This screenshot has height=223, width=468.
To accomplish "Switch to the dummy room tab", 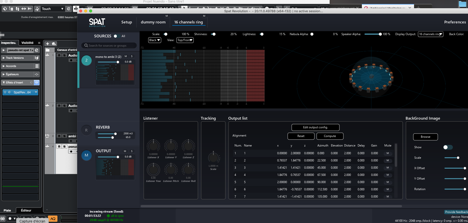I will 153,22.
